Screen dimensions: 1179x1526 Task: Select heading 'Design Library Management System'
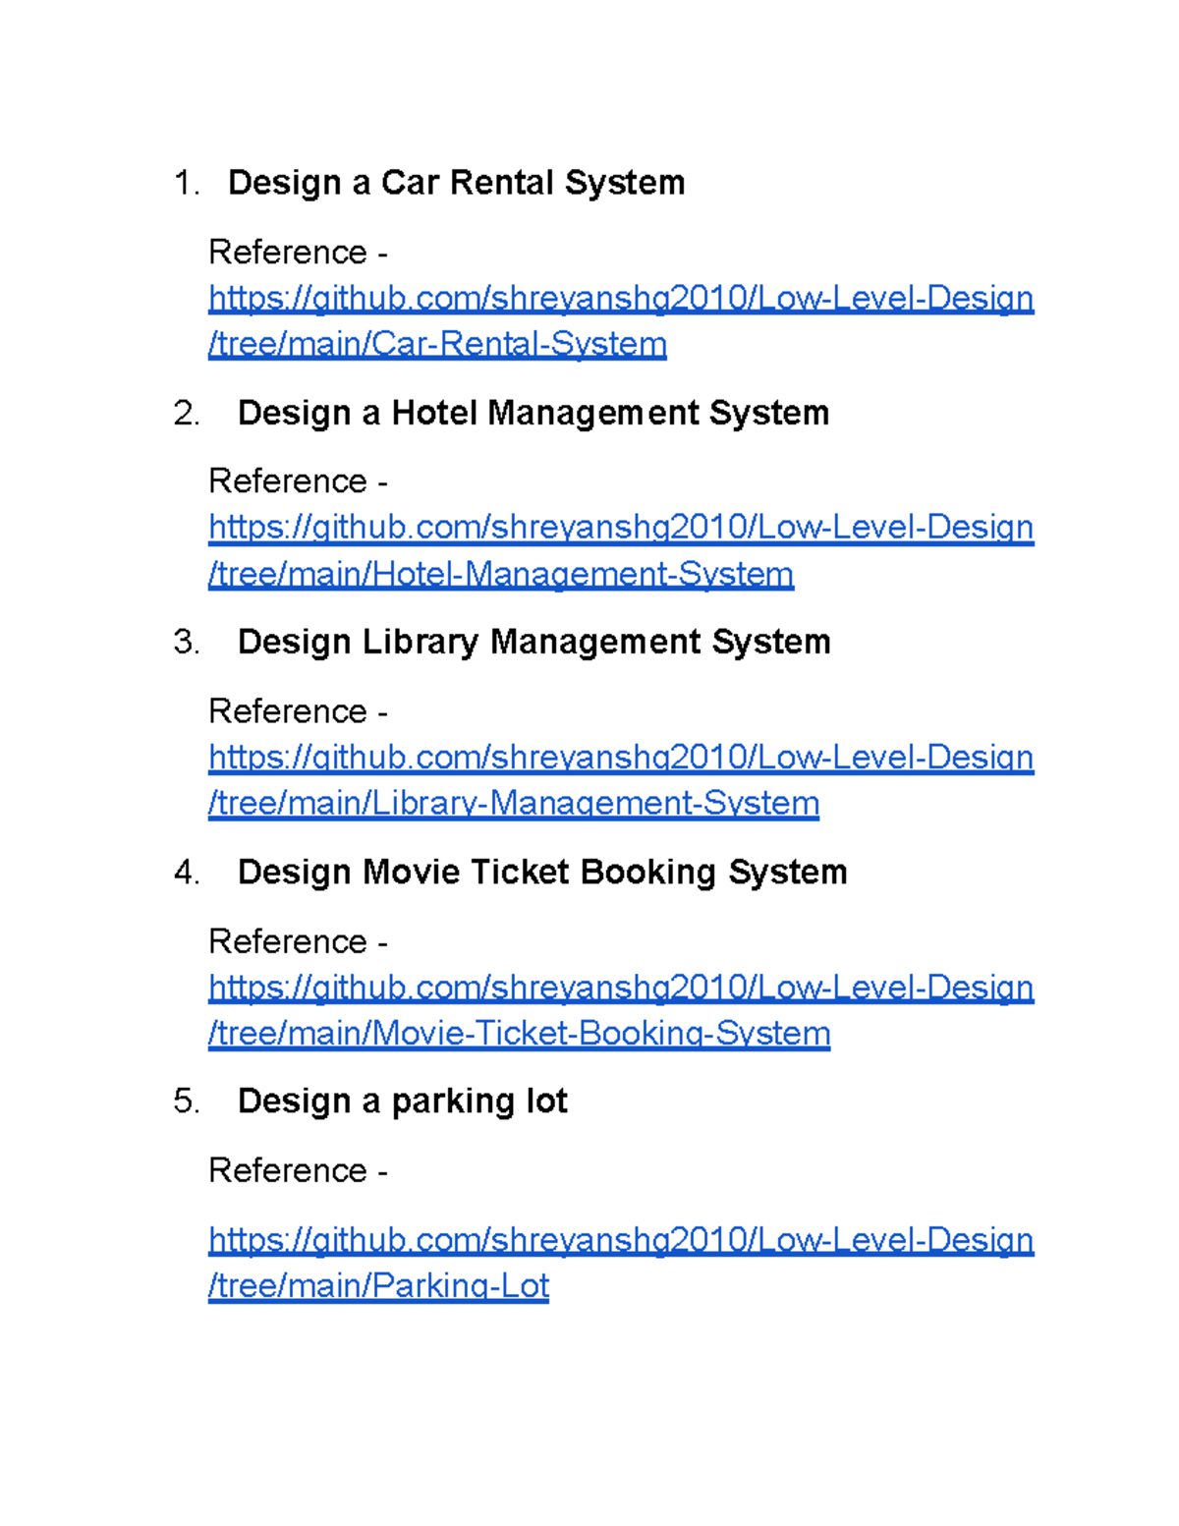tap(534, 642)
